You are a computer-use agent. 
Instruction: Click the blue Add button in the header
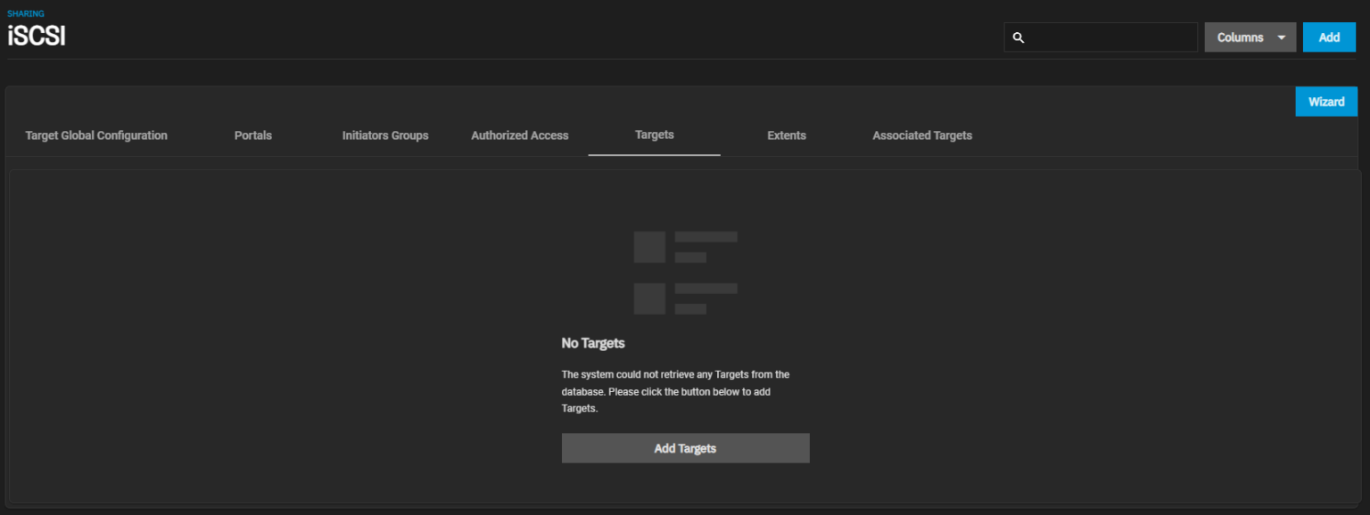click(1328, 37)
